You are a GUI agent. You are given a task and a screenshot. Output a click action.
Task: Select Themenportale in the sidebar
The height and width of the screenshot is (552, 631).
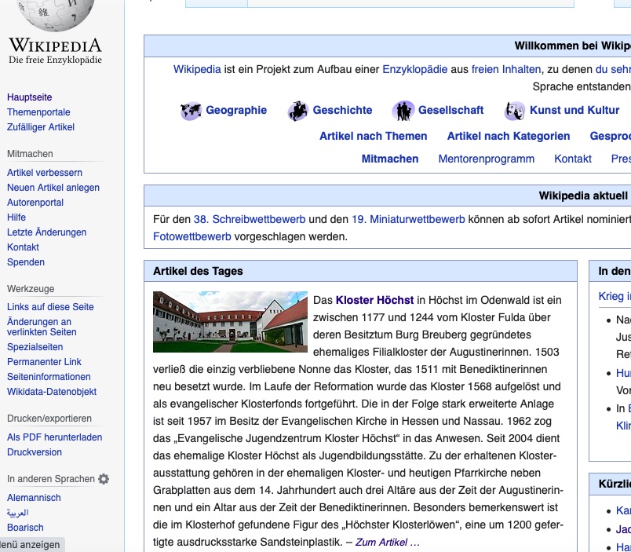click(38, 112)
